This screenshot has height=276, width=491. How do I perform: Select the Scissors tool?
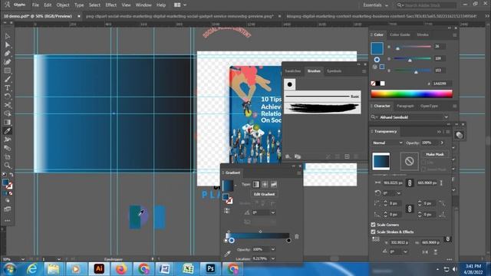[x=7, y=105]
